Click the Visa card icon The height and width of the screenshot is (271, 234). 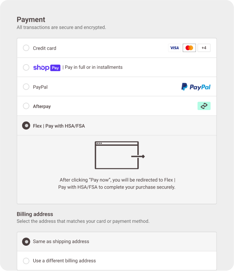point(175,48)
